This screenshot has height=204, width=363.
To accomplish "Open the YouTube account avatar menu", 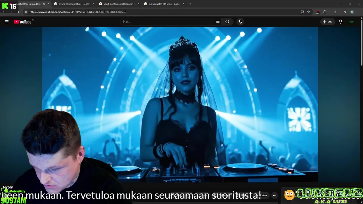I will pos(352,22).
